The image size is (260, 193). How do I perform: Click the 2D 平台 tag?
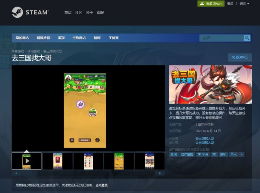point(203,154)
